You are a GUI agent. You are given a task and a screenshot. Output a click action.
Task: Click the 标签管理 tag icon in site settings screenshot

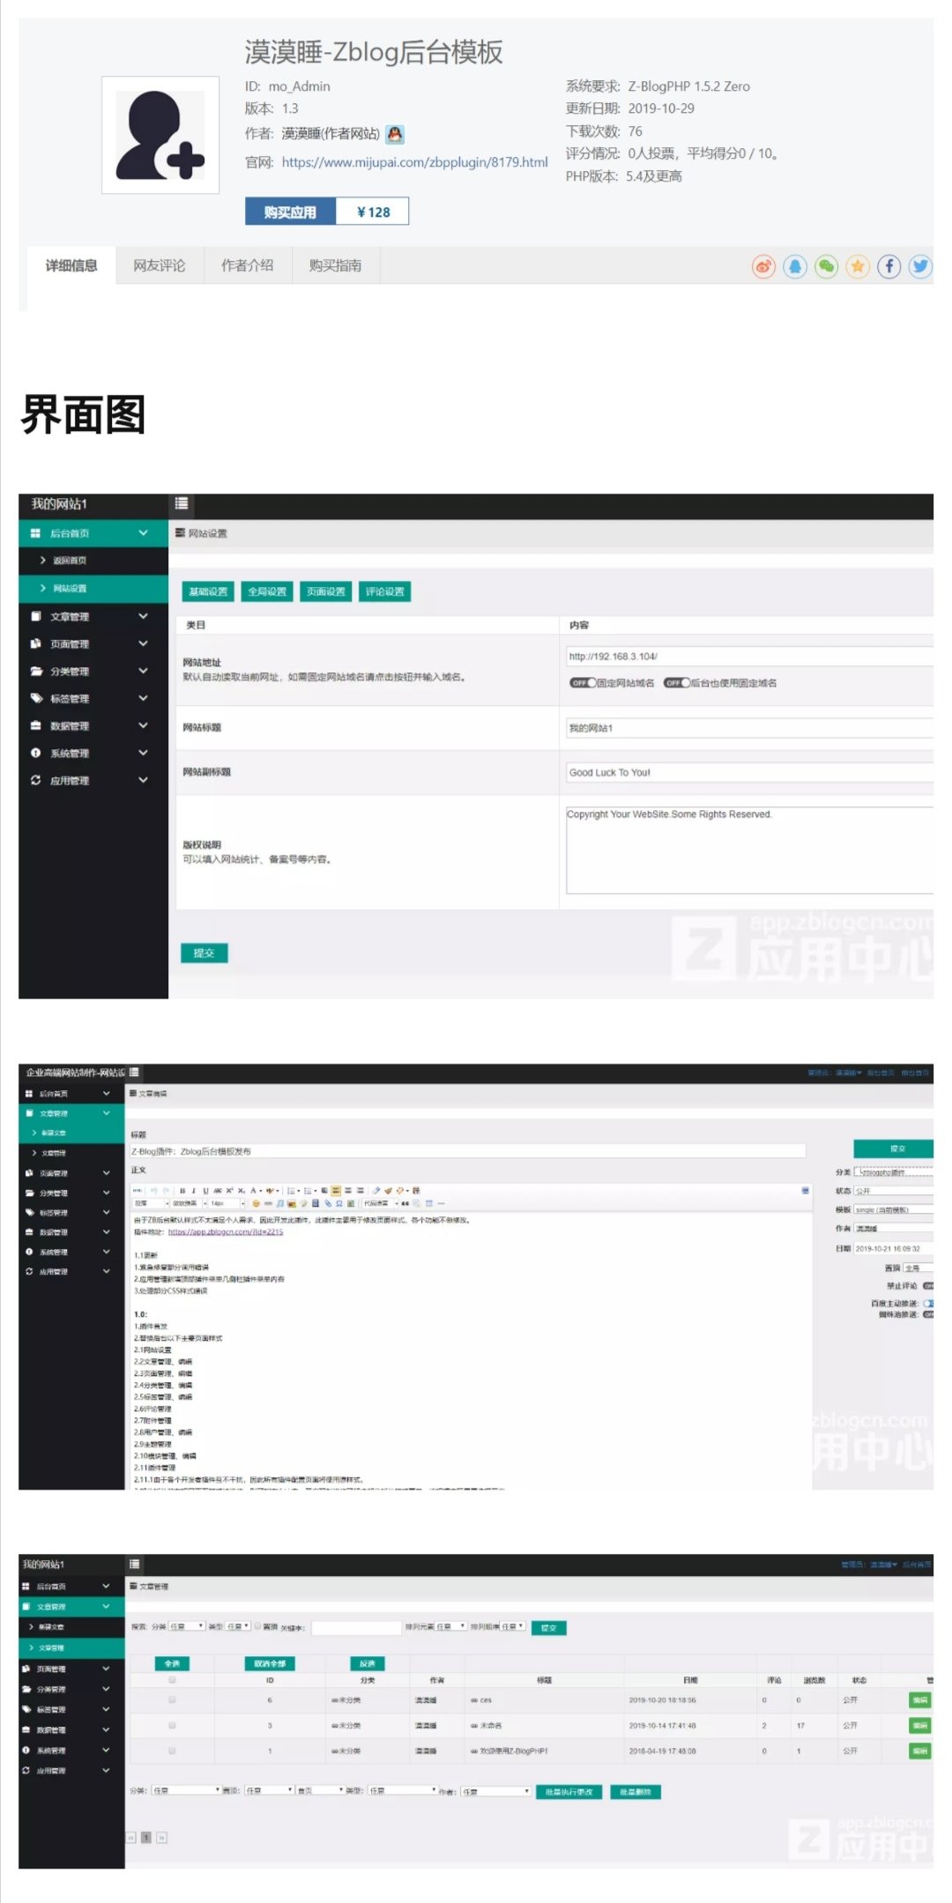click(x=36, y=698)
